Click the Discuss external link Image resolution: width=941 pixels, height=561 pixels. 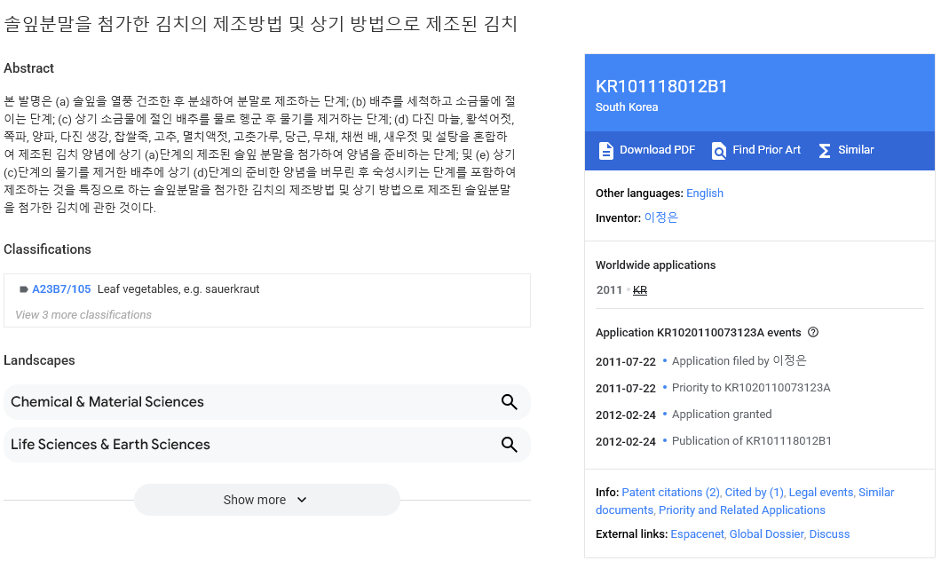click(829, 534)
